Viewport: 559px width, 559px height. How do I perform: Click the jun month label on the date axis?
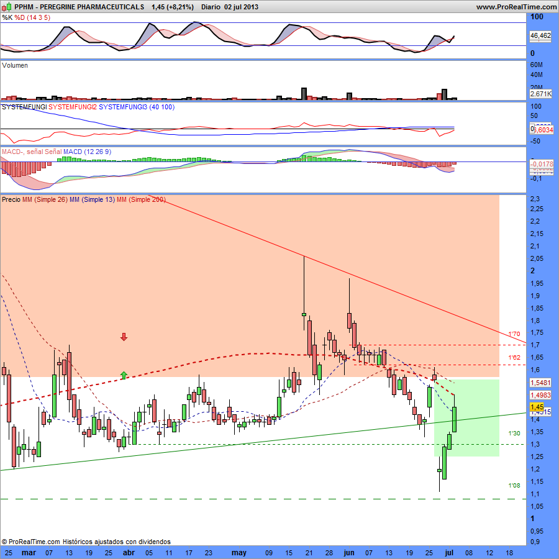click(x=349, y=553)
